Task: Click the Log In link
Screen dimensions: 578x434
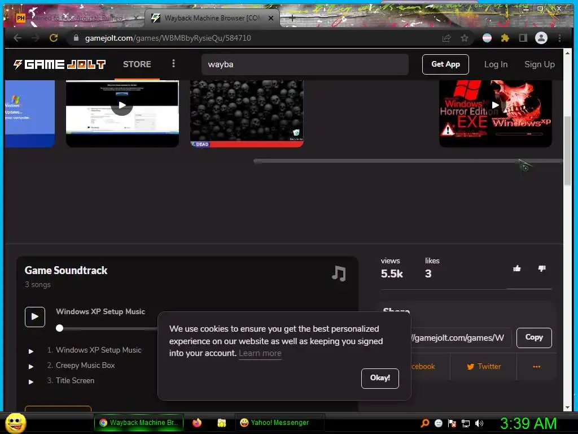Action: (496, 64)
